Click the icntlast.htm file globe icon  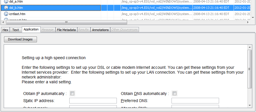(6, 14)
